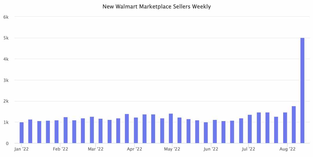Viewport: 313px width, 157px height.
Task: Select the Aug '22 x-axis label
Action: (287, 149)
